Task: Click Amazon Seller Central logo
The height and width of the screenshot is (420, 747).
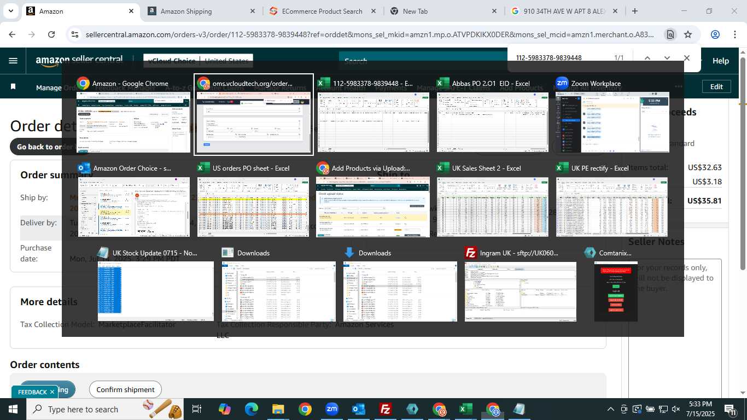Action: click(79, 61)
